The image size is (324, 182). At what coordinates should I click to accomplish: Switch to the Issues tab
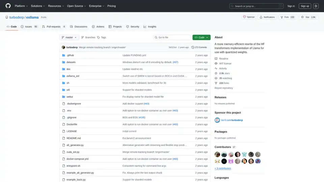coord(29,27)
